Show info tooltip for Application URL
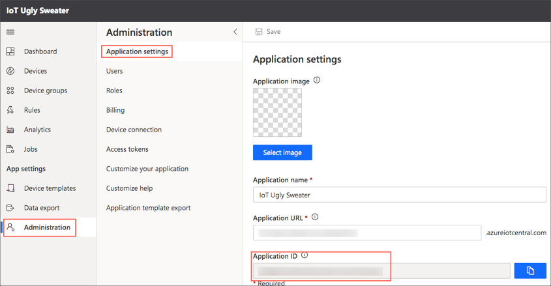The height and width of the screenshot is (286, 551). pos(315,217)
